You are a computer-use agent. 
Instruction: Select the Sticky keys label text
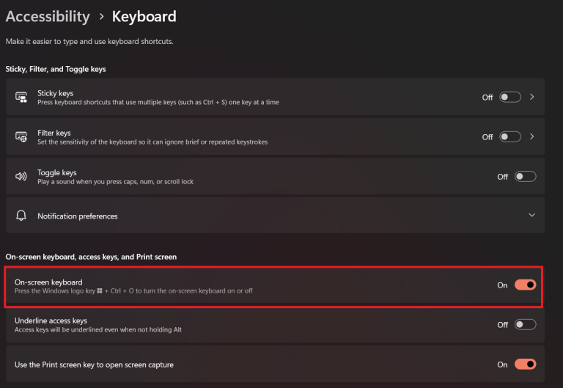pos(55,93)
